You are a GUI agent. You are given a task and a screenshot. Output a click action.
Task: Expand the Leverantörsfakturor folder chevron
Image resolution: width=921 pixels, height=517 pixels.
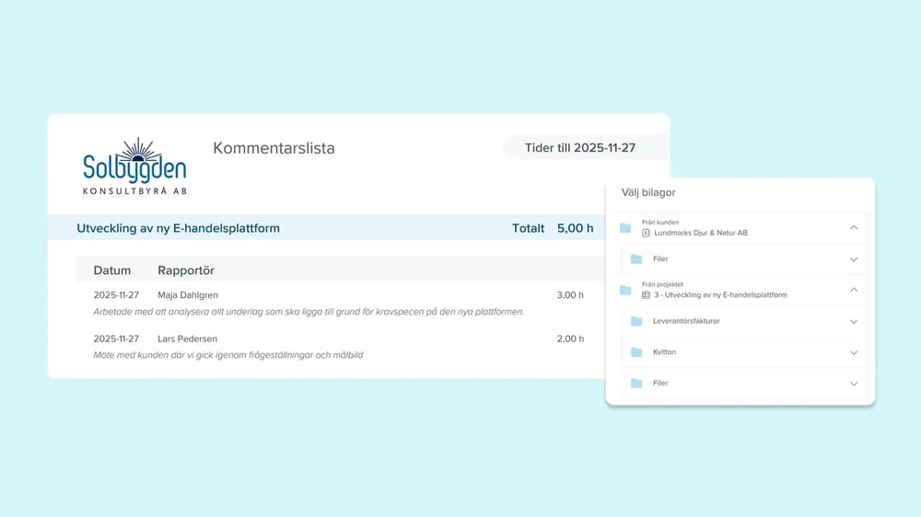point(854,322)
